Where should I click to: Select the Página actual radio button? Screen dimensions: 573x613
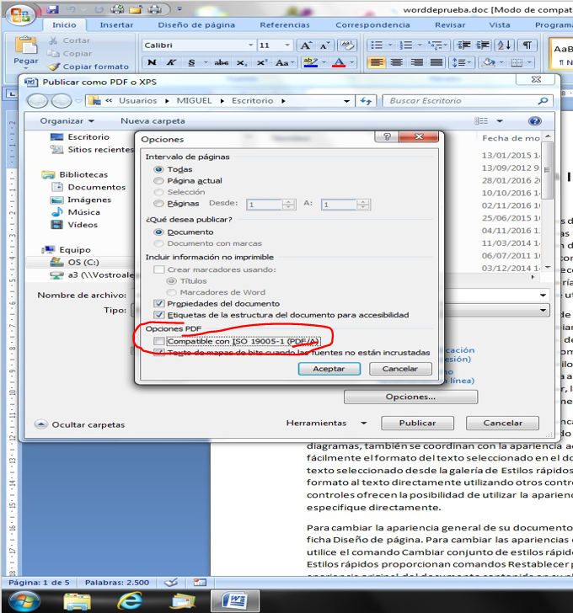158,181
